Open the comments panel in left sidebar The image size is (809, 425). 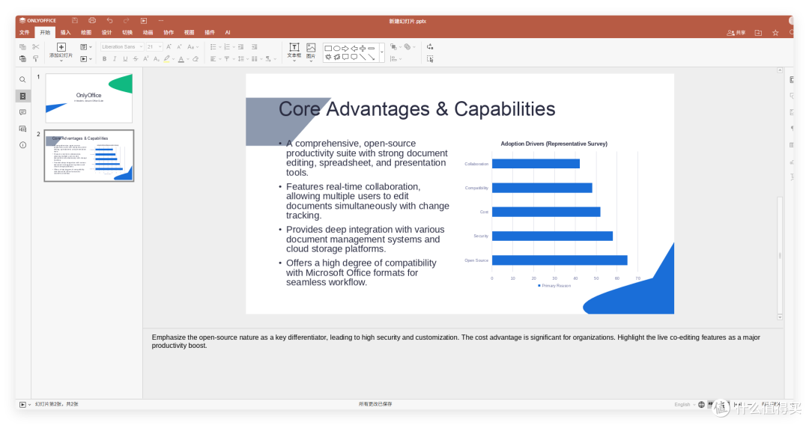click(x=22, y=112)
